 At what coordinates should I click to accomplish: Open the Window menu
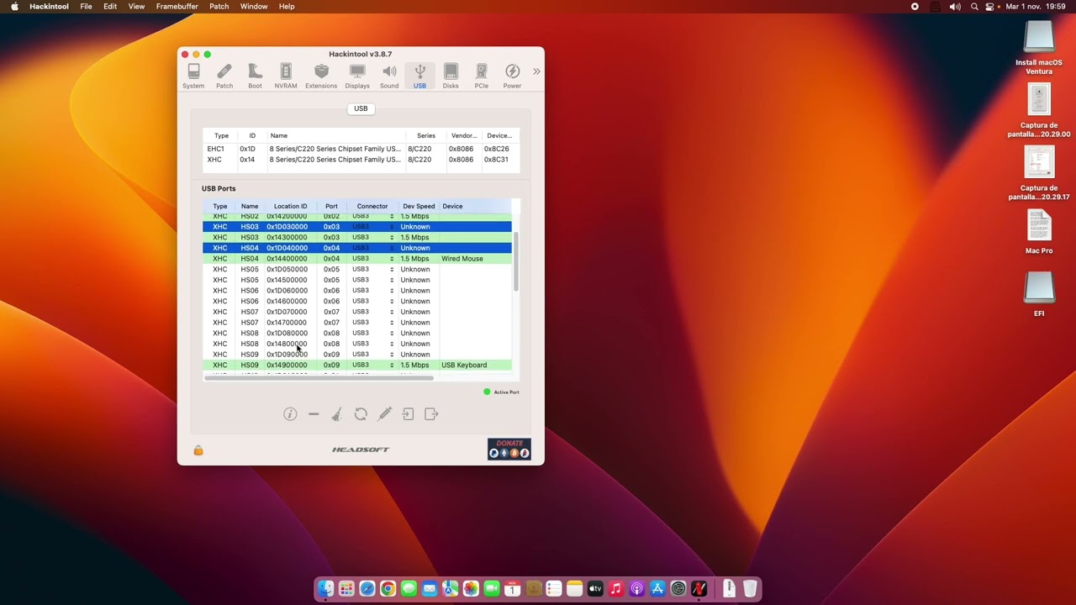254,7
